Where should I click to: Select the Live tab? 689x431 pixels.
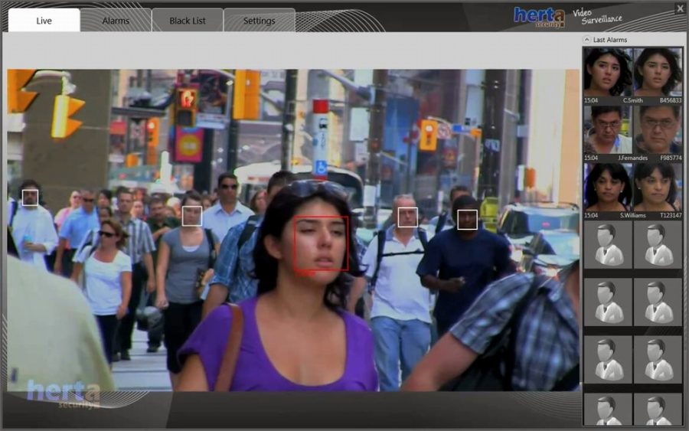[44, 21]
